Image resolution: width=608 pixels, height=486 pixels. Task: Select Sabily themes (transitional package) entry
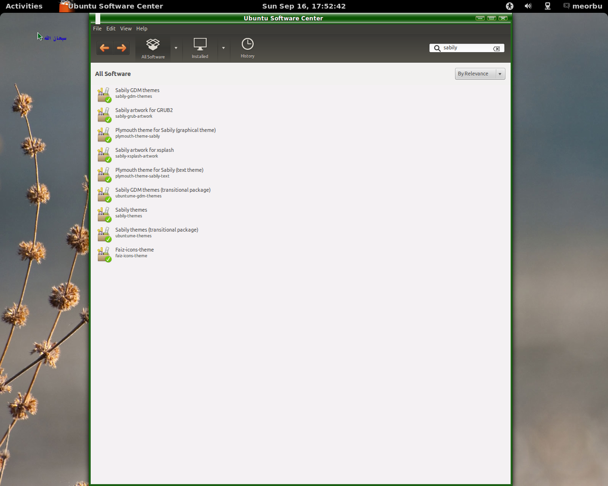pyautogui.click(x=300, y=234)
